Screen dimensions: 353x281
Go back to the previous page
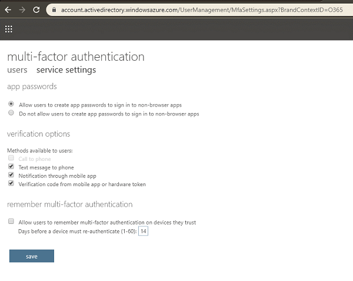[8, 10]
